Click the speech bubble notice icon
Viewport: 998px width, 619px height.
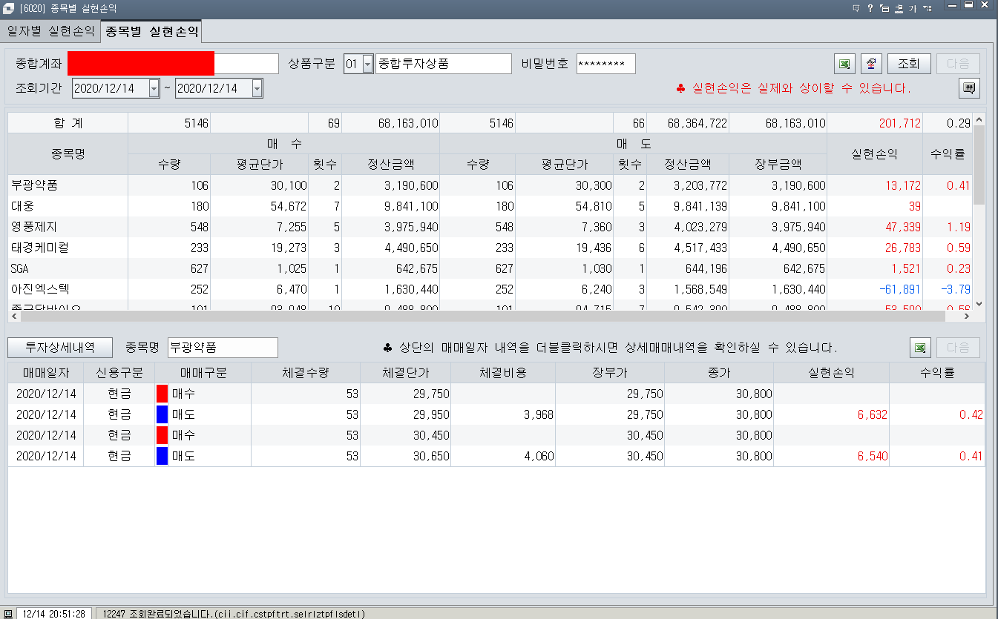point(969,88)
